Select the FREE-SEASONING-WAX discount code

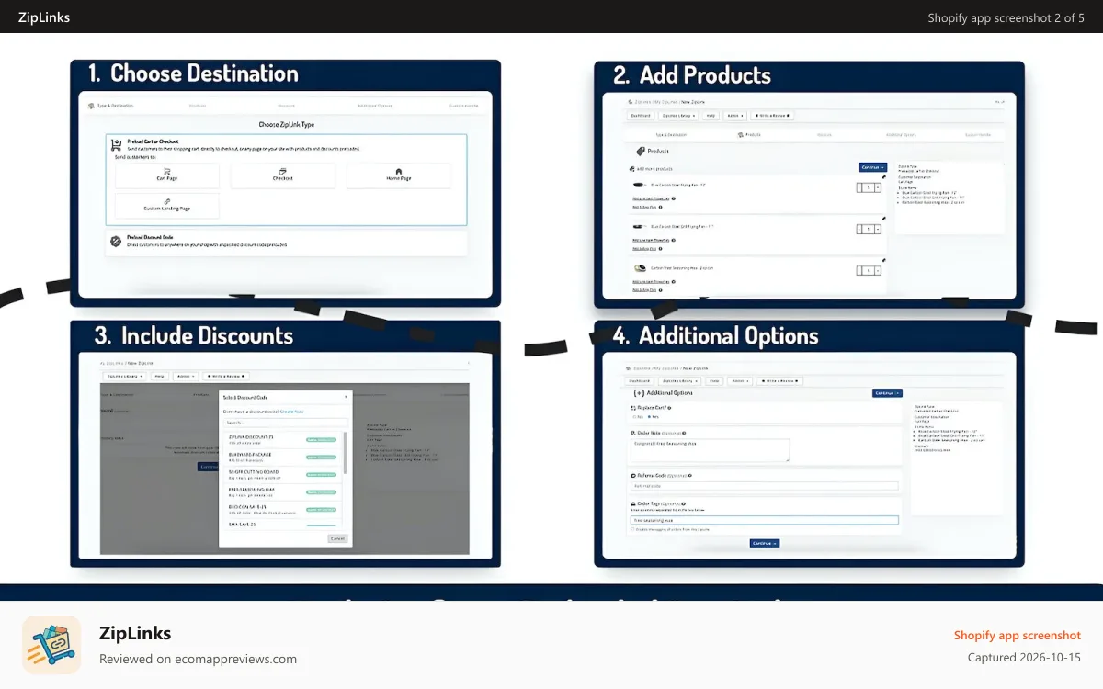click(x=283, y=492)
